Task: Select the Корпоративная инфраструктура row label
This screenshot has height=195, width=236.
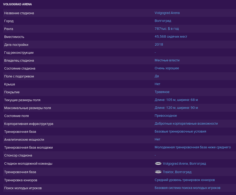Action: click(x=29, y=124)
